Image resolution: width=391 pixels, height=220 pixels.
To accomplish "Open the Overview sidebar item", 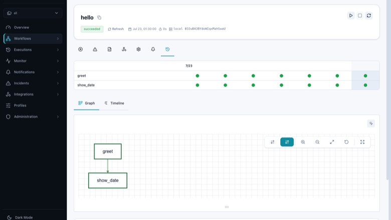I will [33, 28].
